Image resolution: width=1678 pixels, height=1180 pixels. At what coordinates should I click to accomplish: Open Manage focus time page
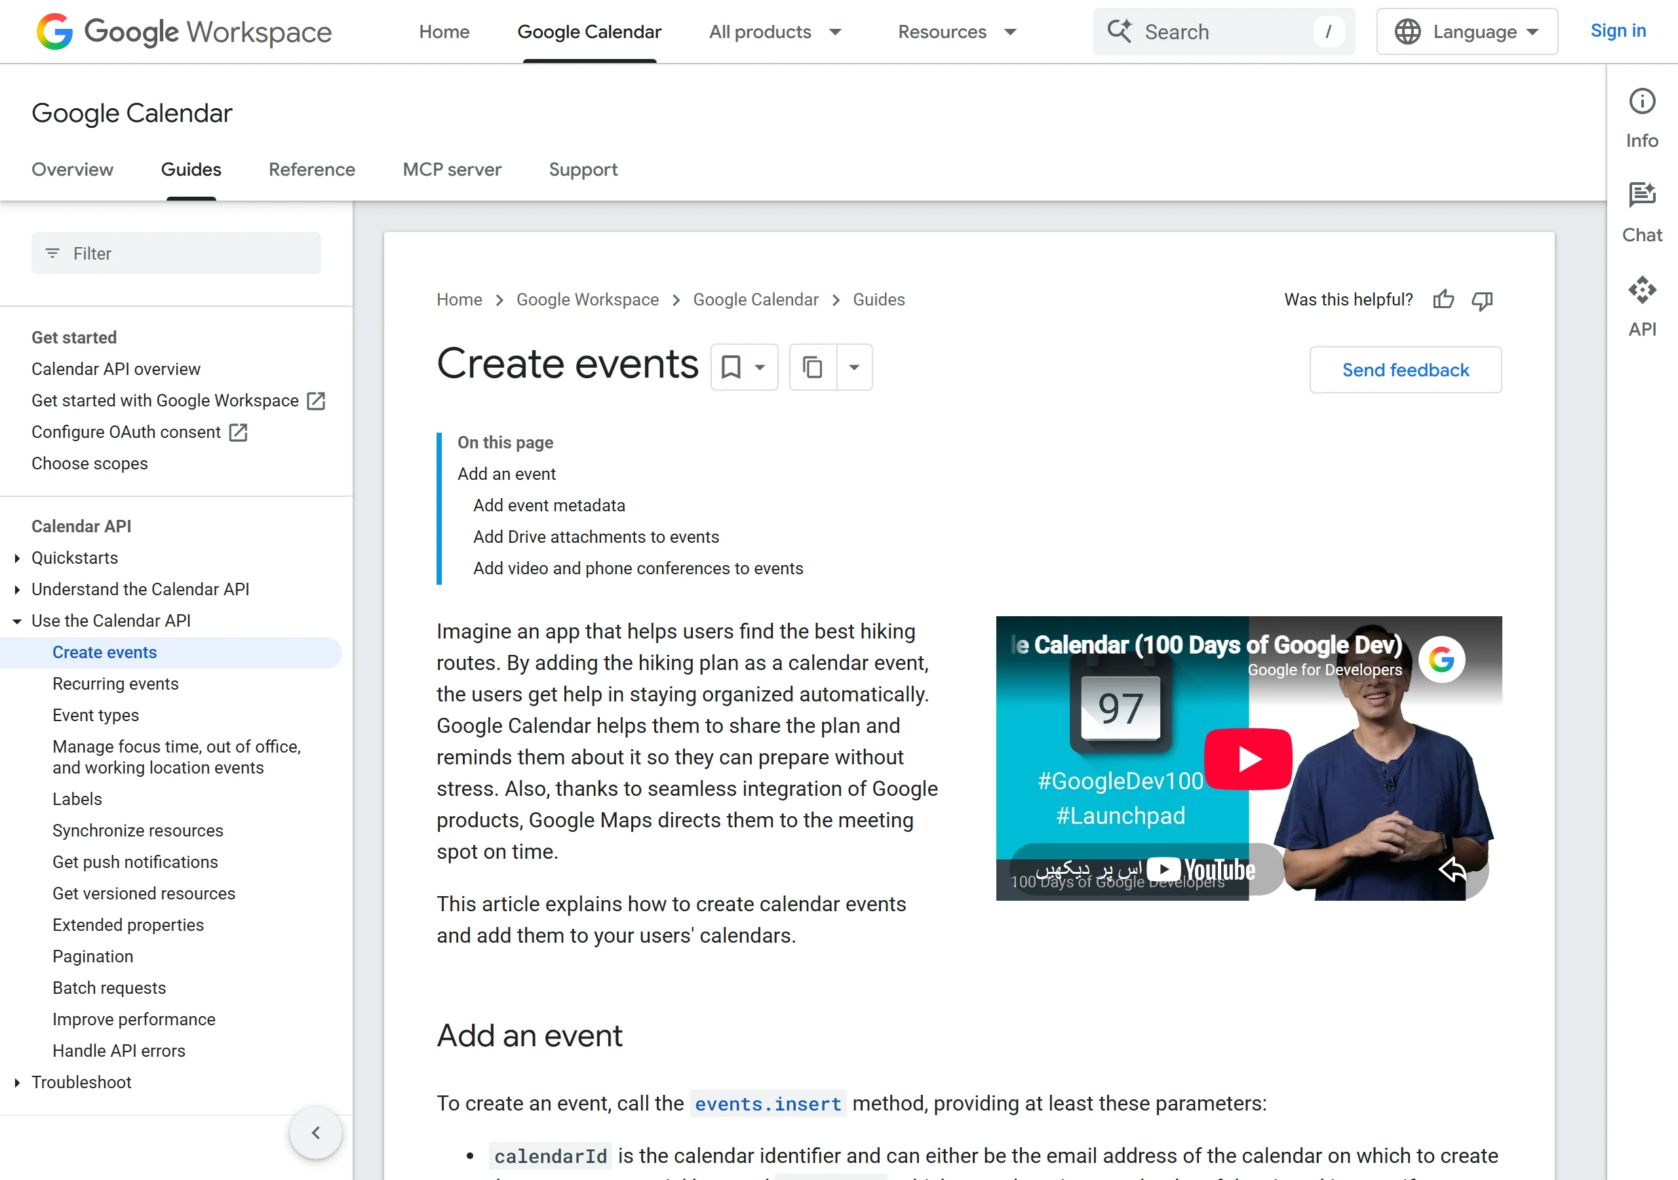coord(176,757)
